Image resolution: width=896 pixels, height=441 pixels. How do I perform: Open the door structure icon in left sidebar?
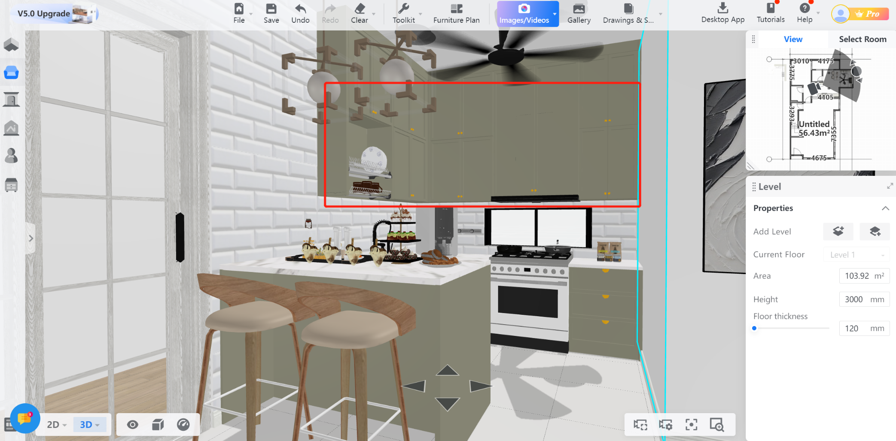pos(11,100)
